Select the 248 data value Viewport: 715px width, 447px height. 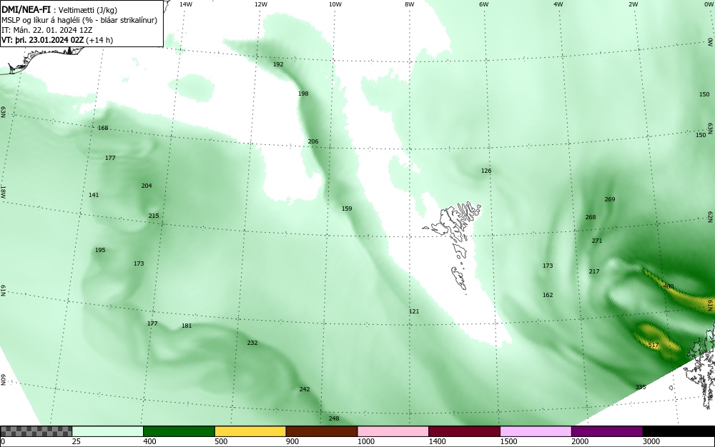[334, 418]
